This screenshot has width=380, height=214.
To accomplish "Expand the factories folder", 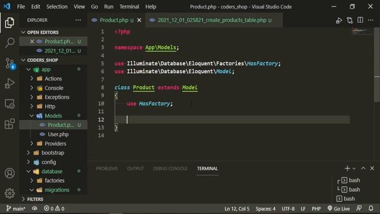I will point(31,181).
